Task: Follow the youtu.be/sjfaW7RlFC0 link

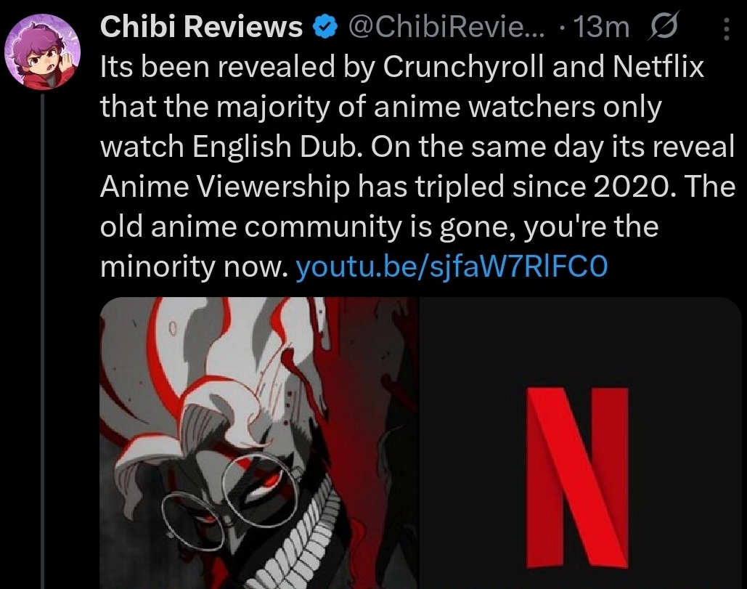Action: pos(452,267)
